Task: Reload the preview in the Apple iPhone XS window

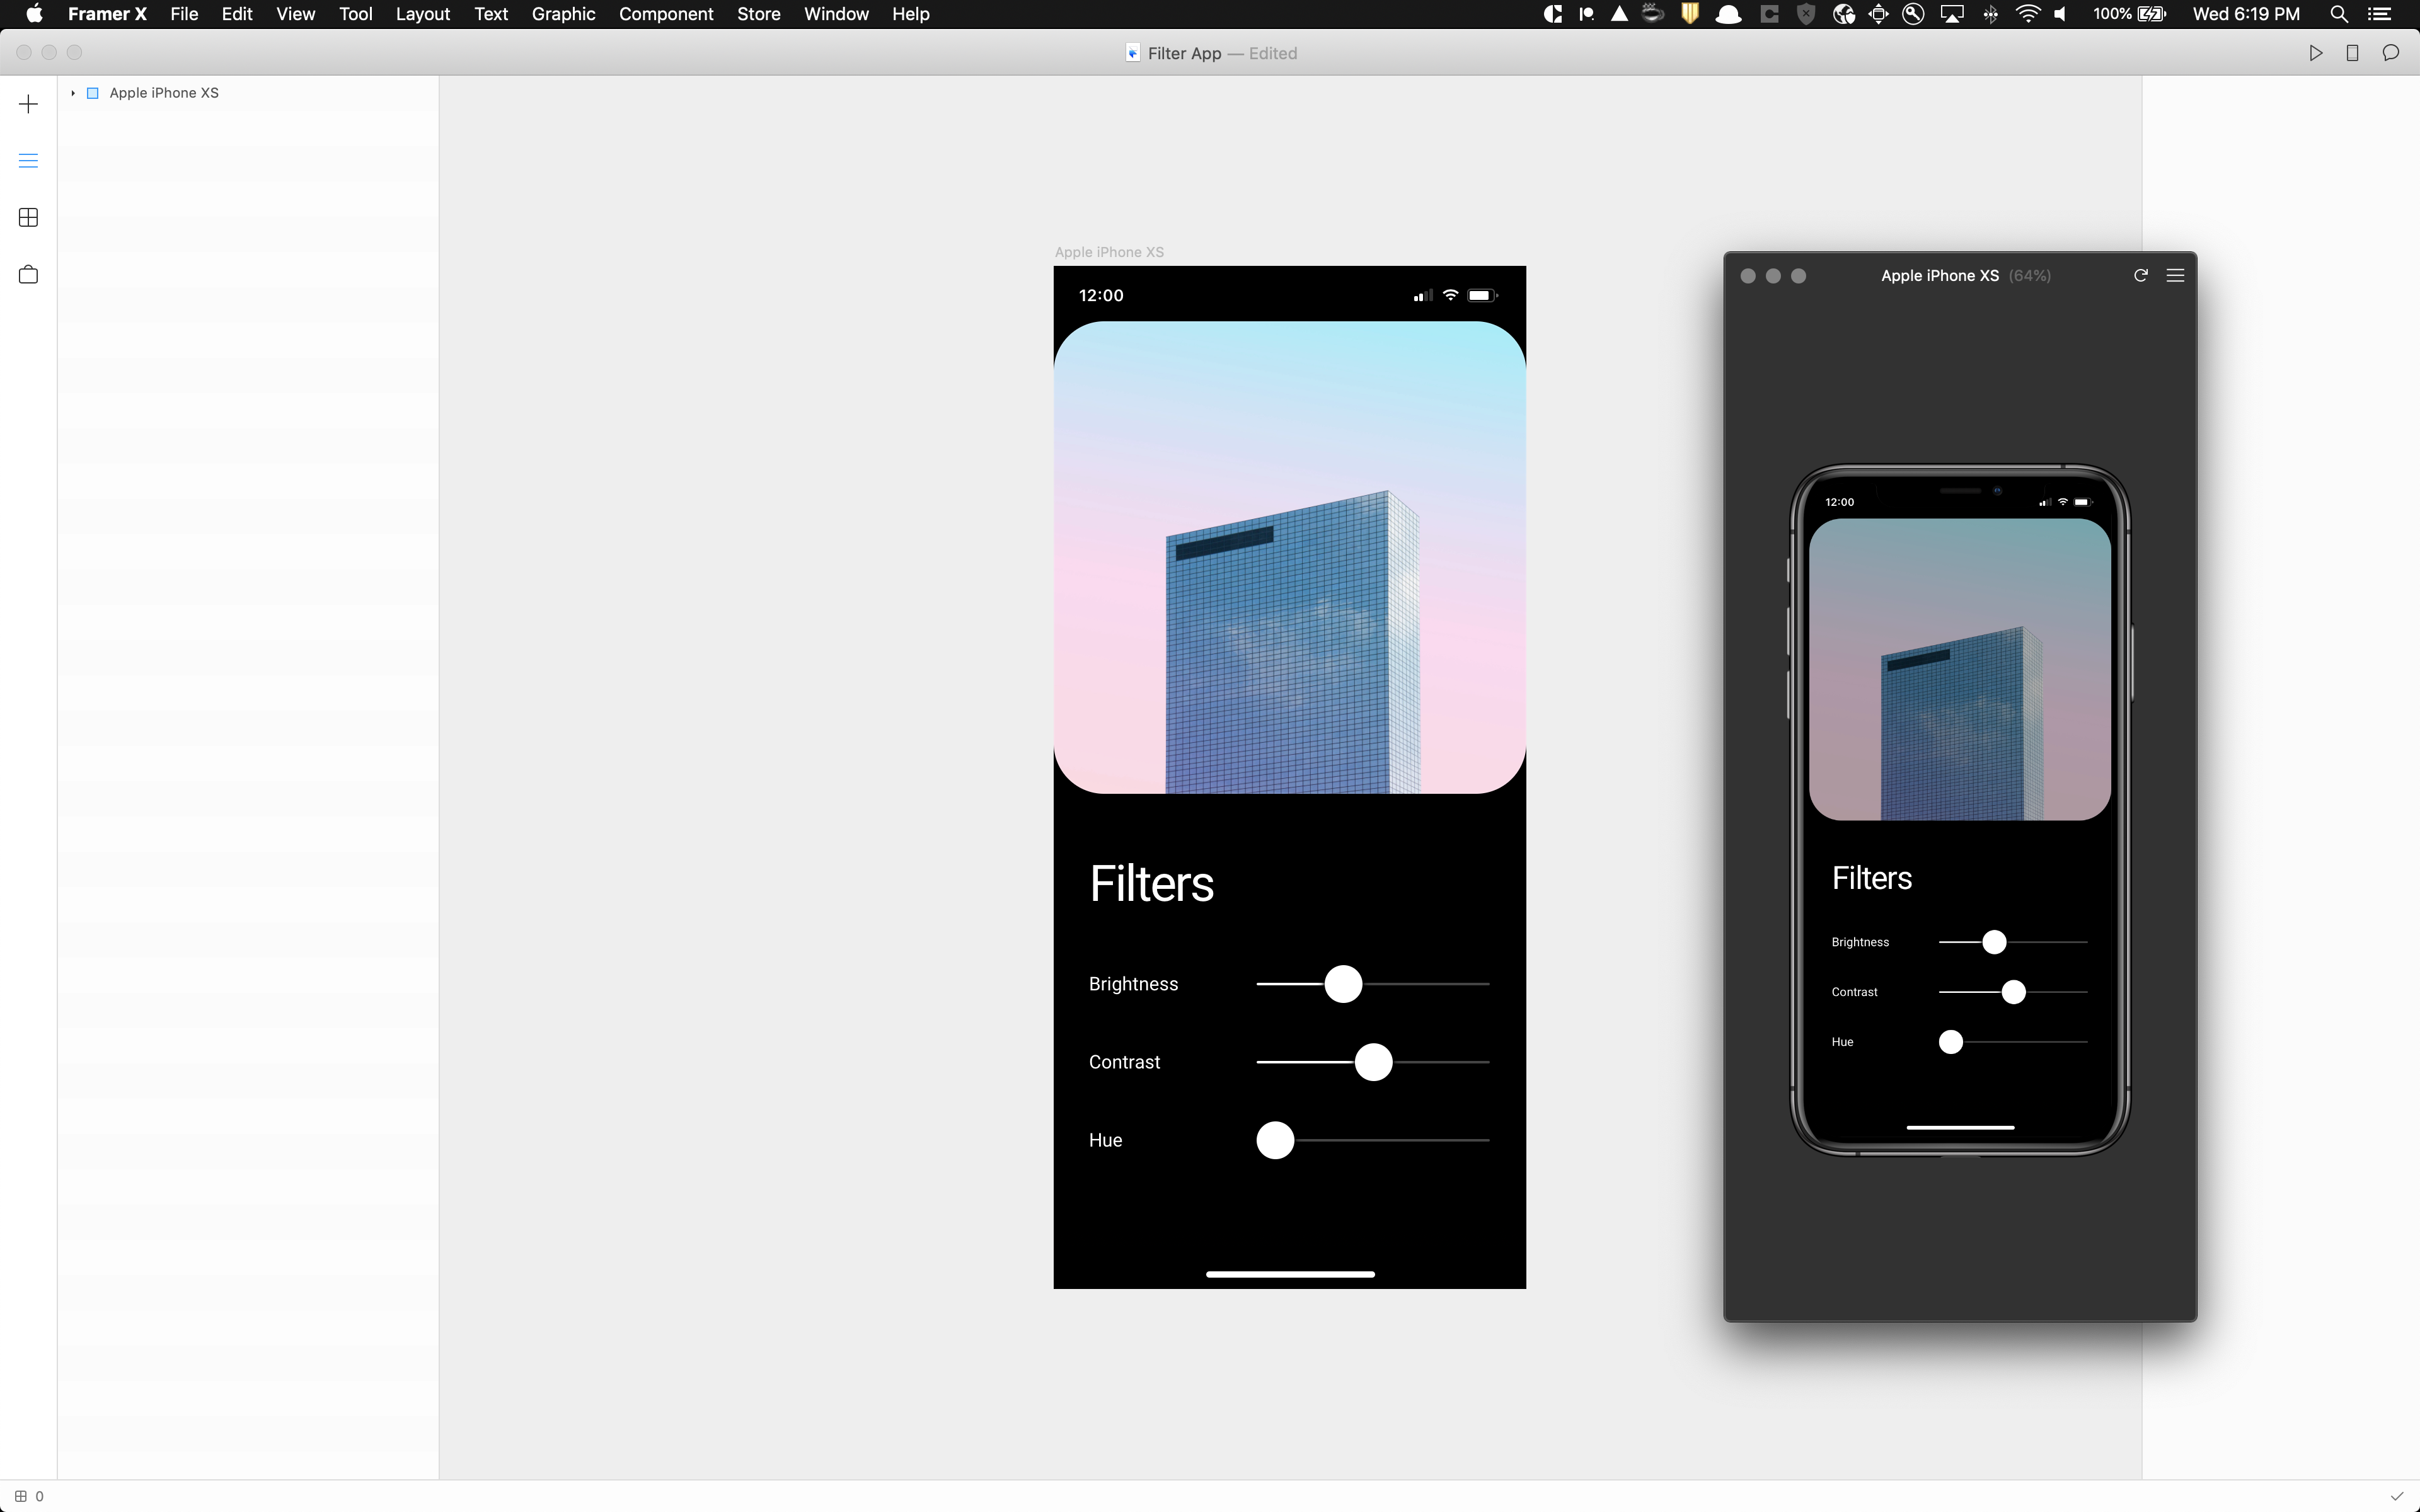Action: point(2141,275)
